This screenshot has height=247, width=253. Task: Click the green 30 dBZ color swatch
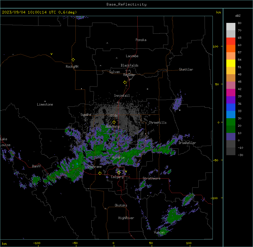(231, 122)
